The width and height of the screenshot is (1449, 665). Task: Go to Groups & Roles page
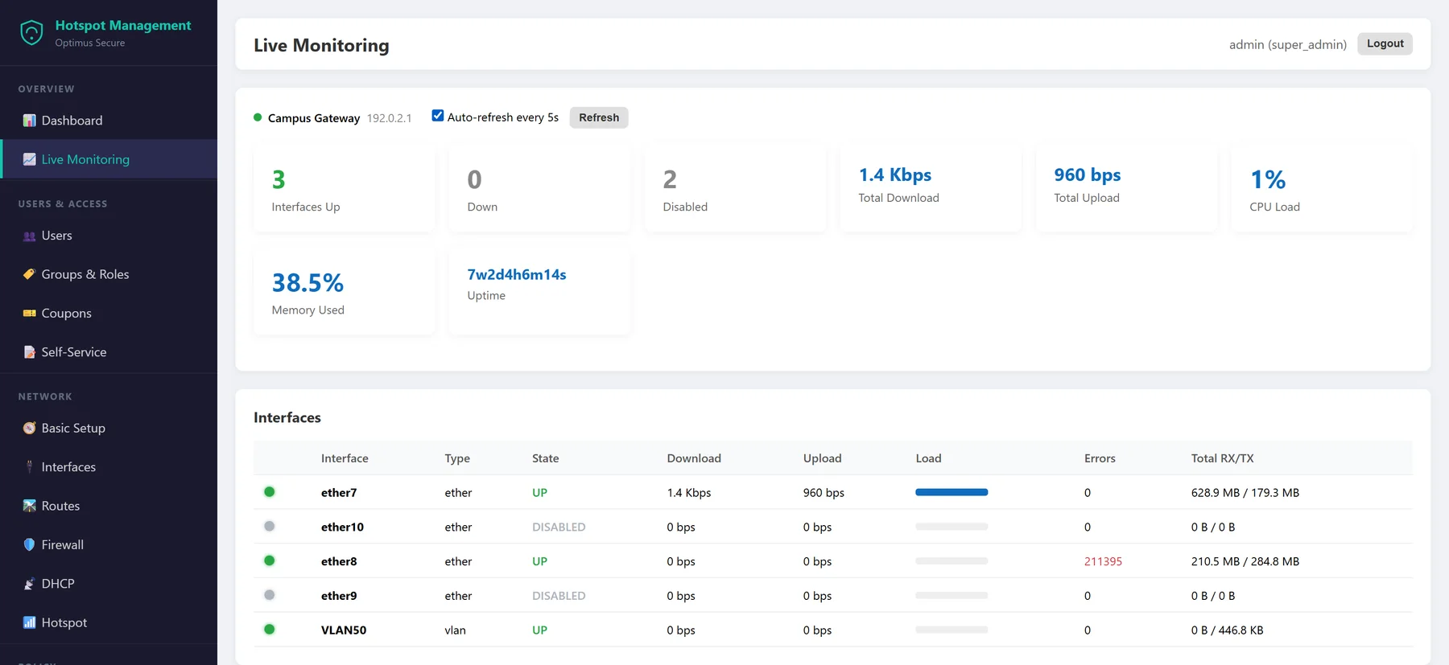click(109, 274)
